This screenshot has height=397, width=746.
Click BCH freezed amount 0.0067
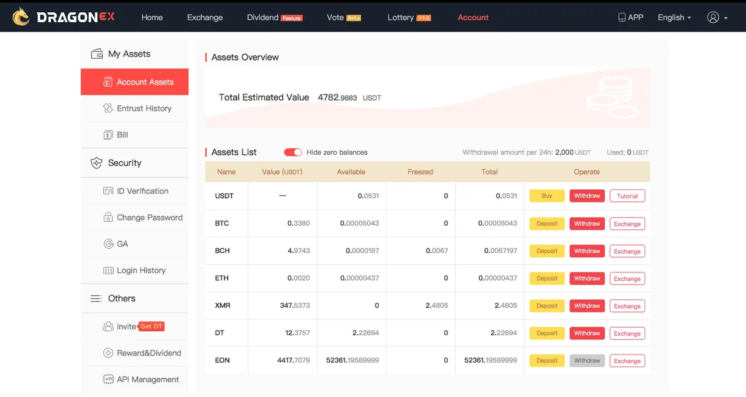click(437, 251)
